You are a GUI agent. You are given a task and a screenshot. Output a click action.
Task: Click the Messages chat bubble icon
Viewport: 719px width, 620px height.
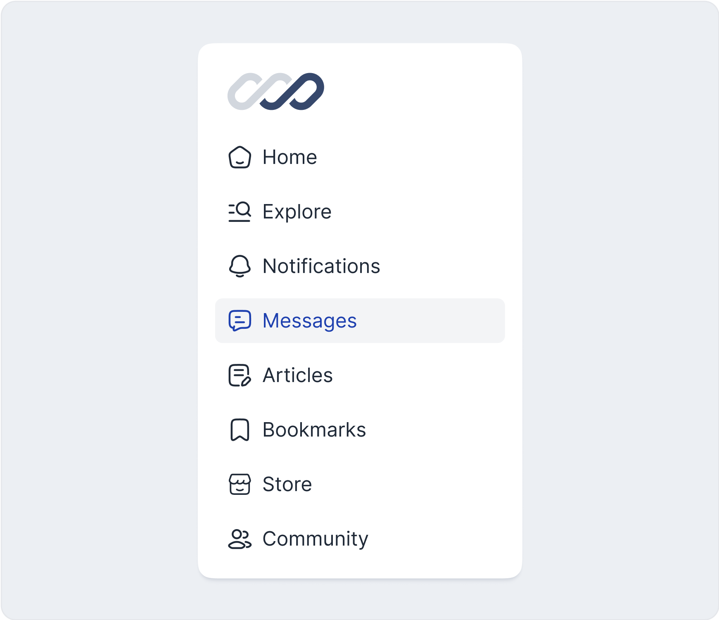click(240, 321)
